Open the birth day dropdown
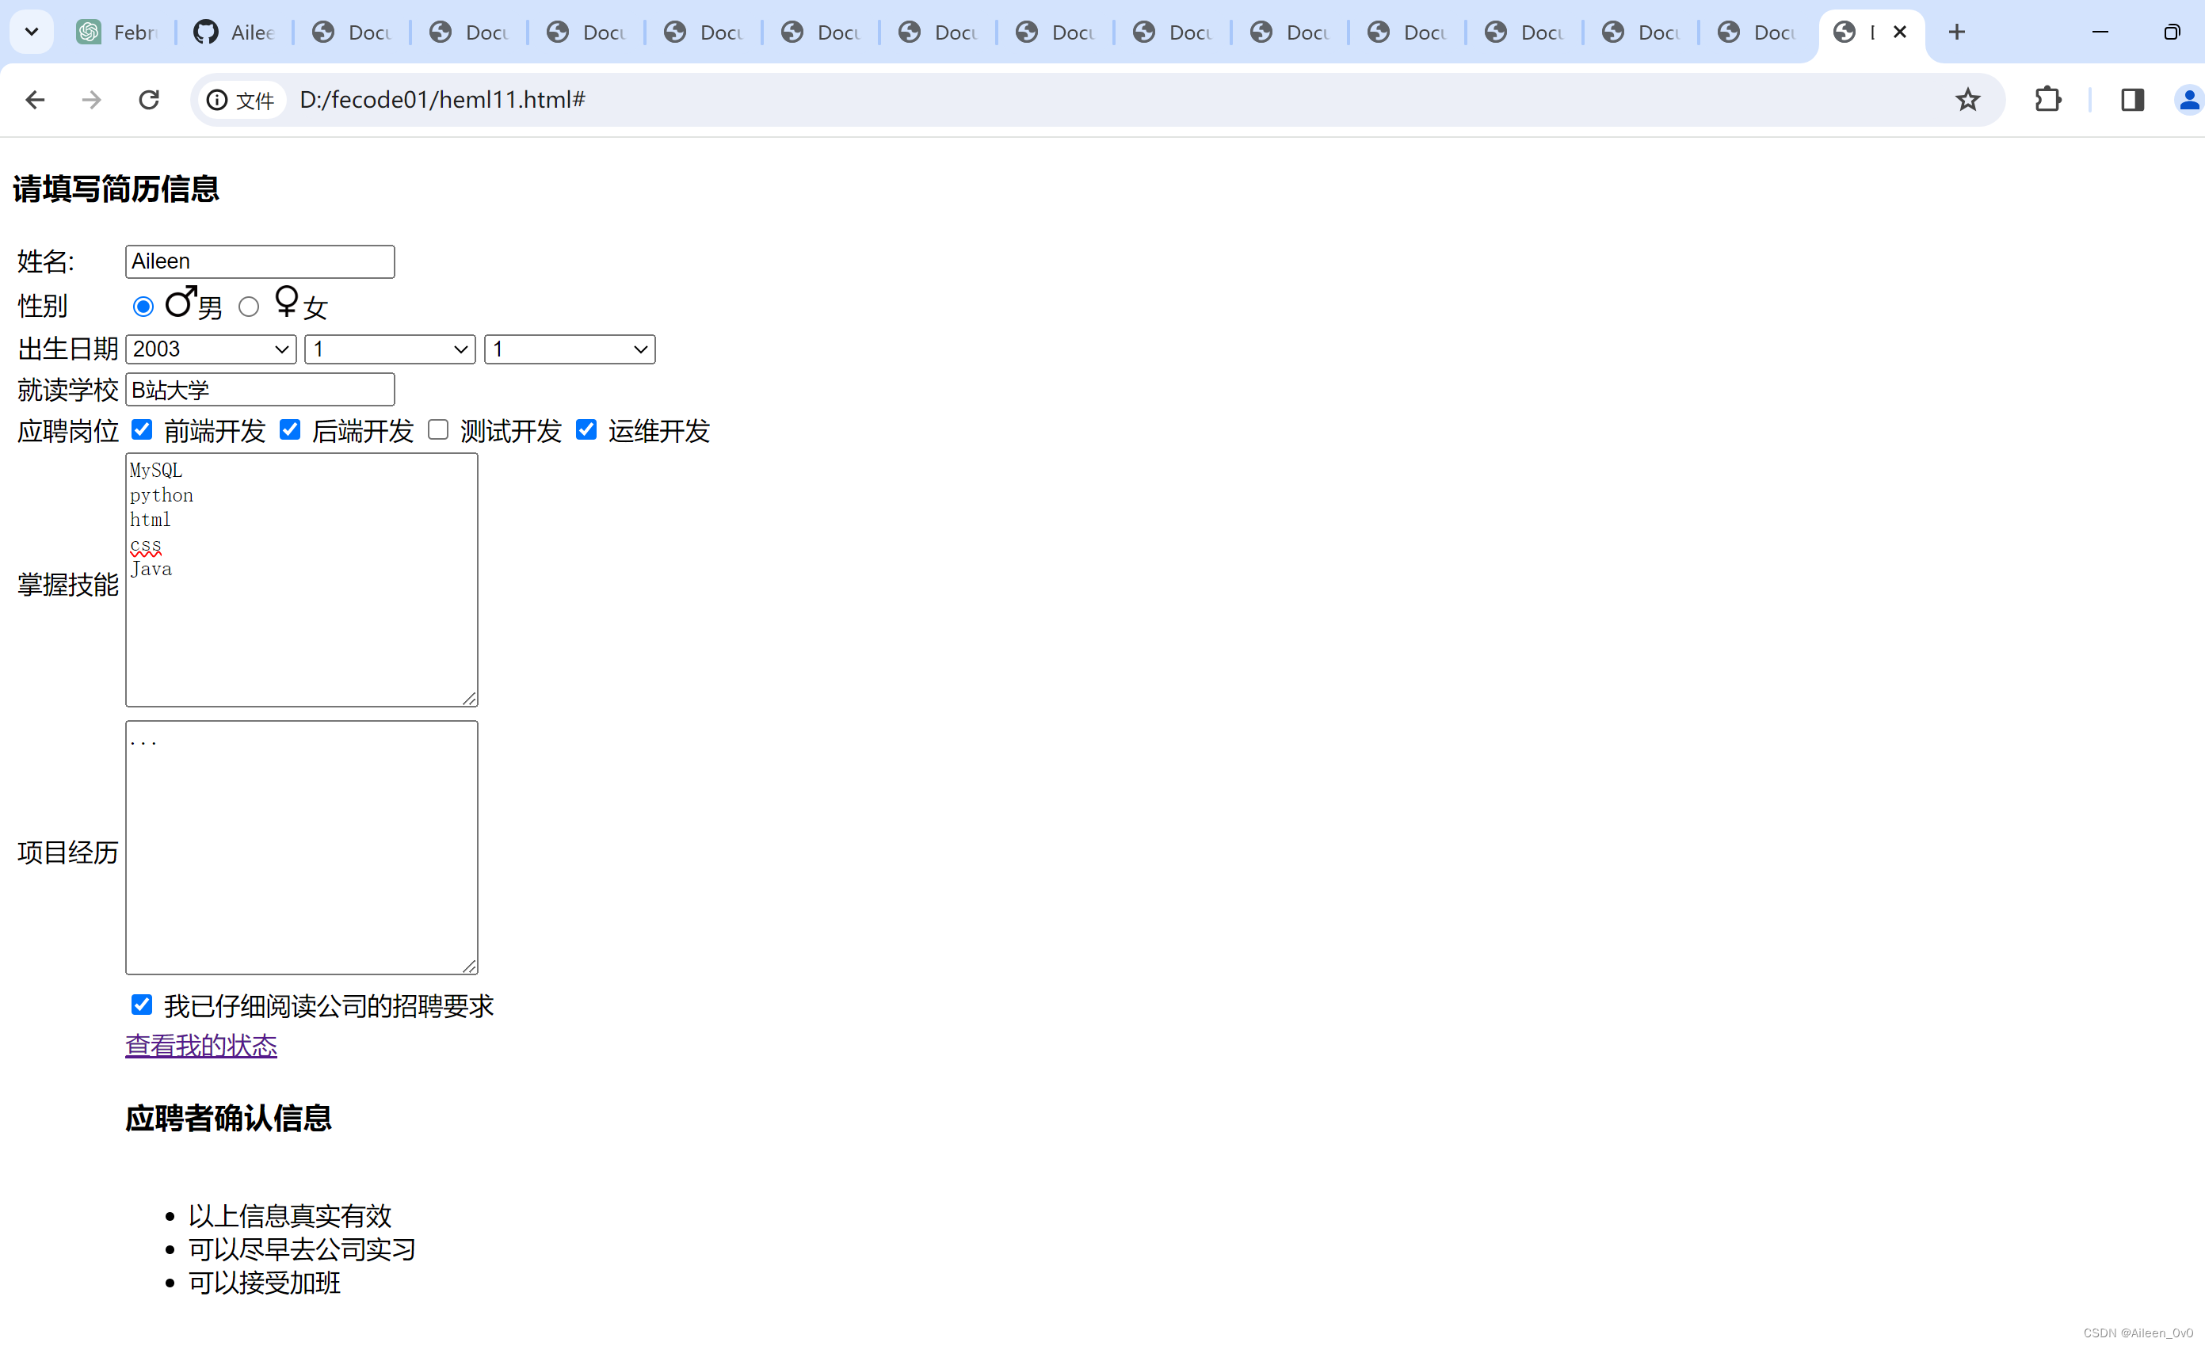This screenshot has height=1346, width=2205. pos(570,349)
